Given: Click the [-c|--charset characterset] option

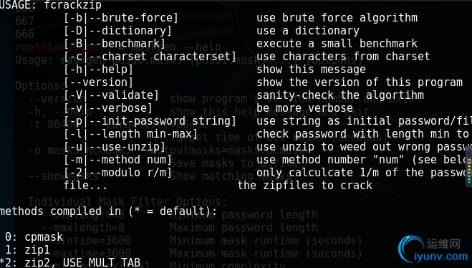Looking at the screenshot, I should [150, 57].
